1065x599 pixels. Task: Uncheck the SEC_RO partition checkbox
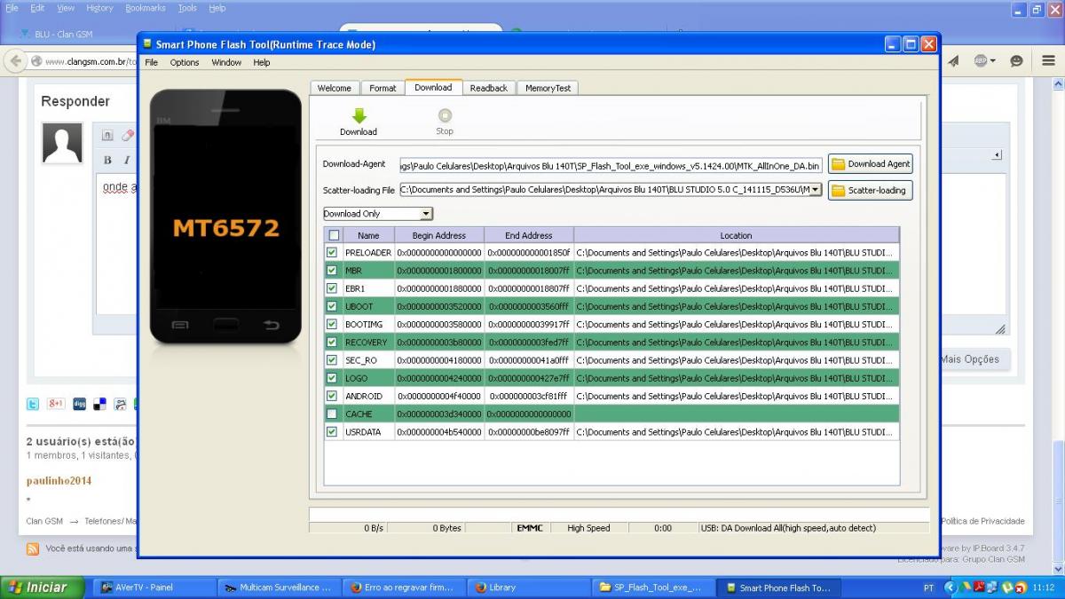pyautogui.click(x=332, y=360)
